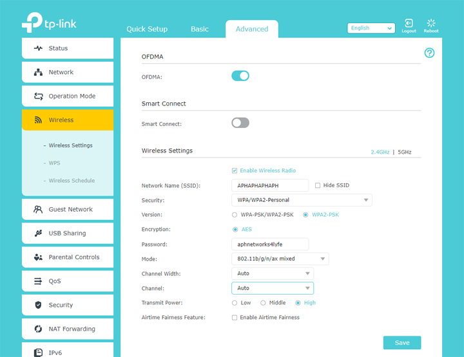
Task: Open the Channel Width dropdown
Action: pos(272,273)
